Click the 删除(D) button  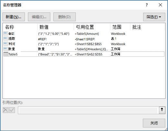(65, 17)
